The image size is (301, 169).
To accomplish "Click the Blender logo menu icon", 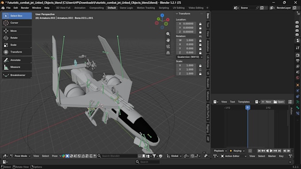I will click(x=3, y=8).
